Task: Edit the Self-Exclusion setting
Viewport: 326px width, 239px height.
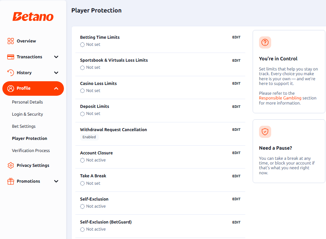Action: point(237,199)
